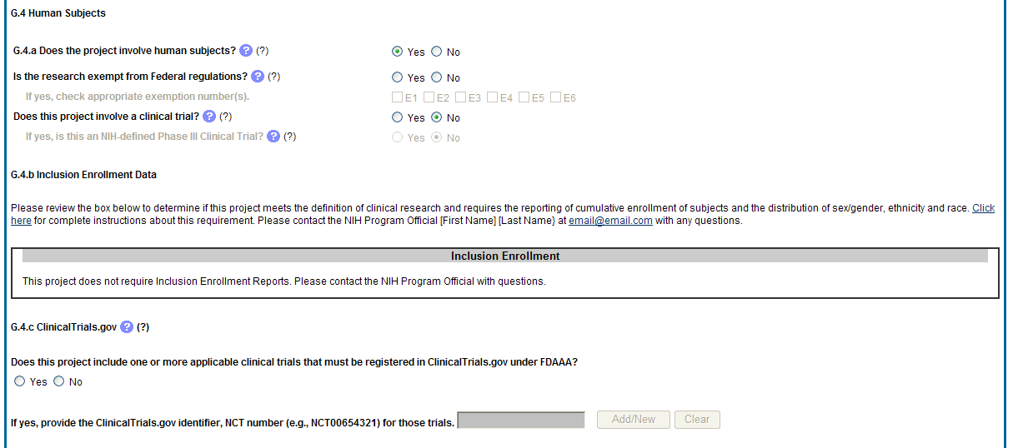Click help icon beside G.4.c ClinicalTrials.gov heading
Image resolution: width=1013 pixels, height=448 pixels.
pos(127,327)
